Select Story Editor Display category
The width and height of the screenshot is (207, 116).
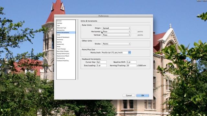pos(63,51)
